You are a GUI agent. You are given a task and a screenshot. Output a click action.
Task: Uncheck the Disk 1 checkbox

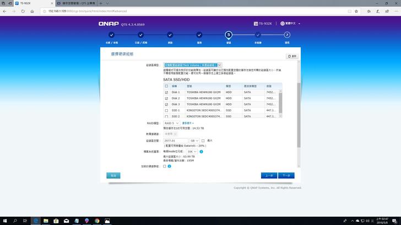(x=167, y=92)
